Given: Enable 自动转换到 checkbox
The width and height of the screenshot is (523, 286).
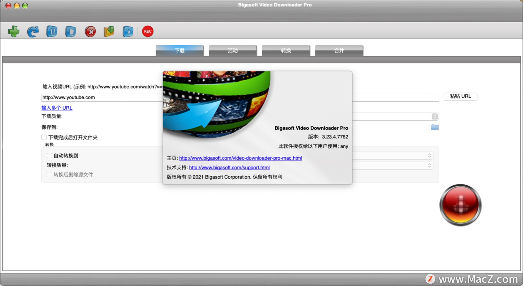Looking at the screenshot, I should 49,156.
